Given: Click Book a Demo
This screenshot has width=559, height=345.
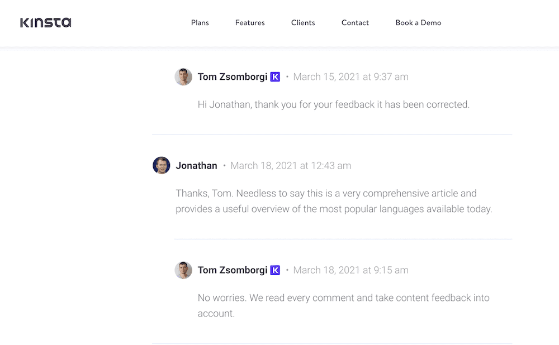Looking at the screenshot, I should (x=418, y=23).
